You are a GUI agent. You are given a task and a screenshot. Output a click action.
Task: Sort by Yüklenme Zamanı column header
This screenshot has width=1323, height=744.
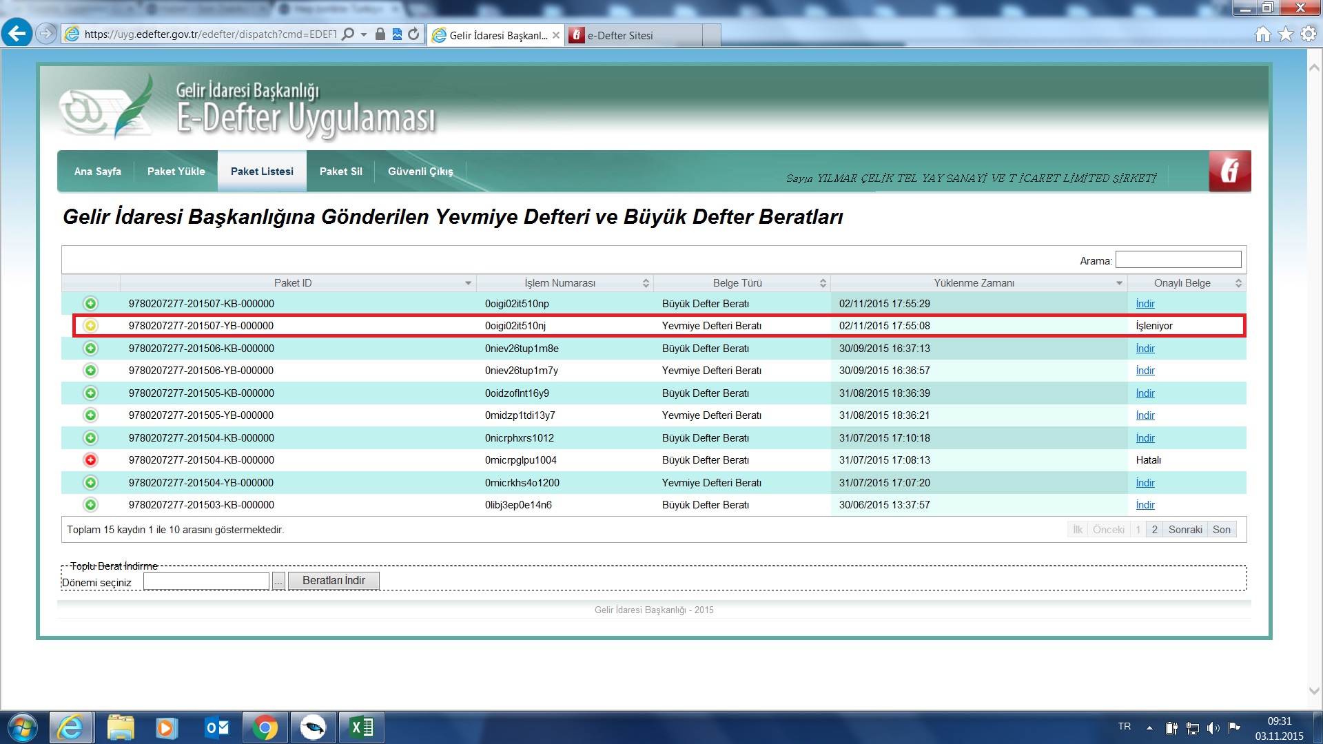tap(974, 283)
